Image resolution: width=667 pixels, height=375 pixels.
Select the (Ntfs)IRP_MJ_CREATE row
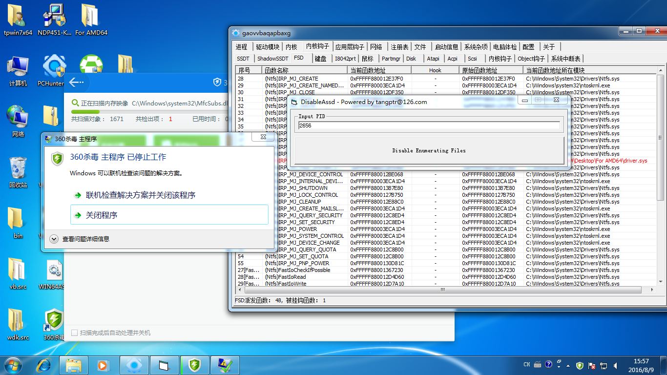(x=445, y=79)
